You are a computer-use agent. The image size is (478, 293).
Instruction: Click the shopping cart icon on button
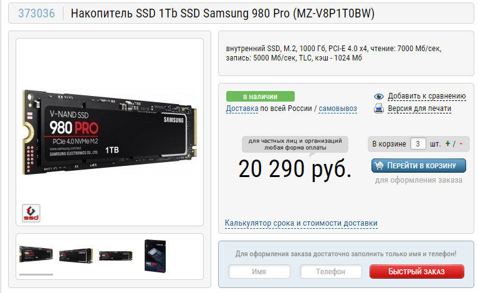pyautogui.click(x=379, y=166)
